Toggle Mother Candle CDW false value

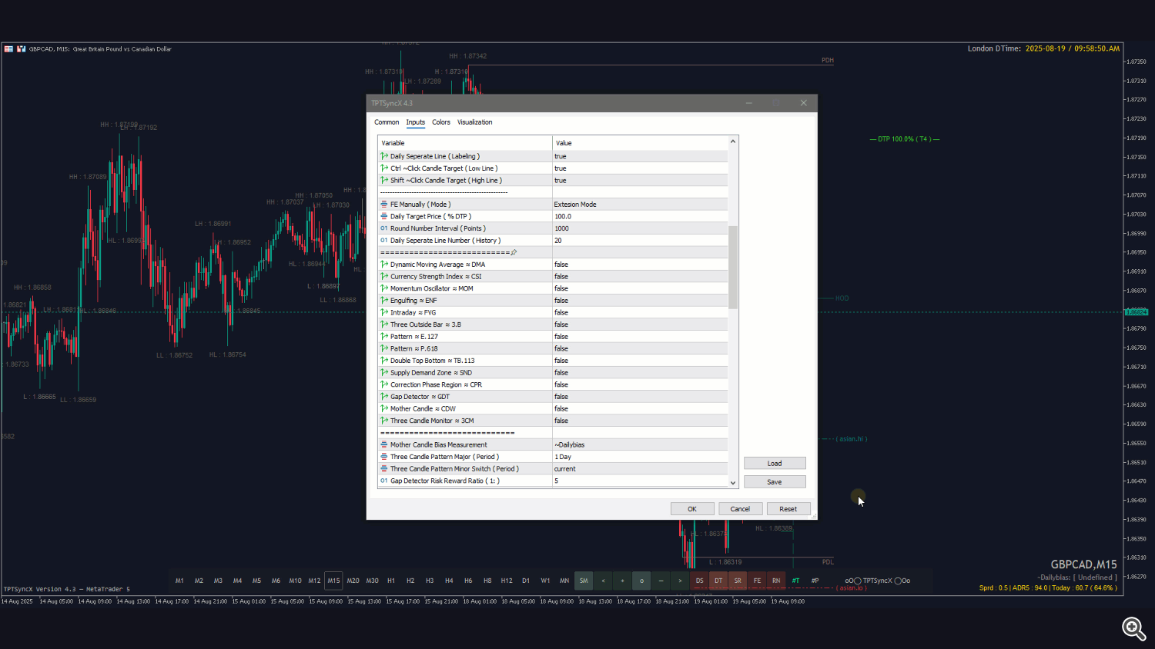point(640,408)
